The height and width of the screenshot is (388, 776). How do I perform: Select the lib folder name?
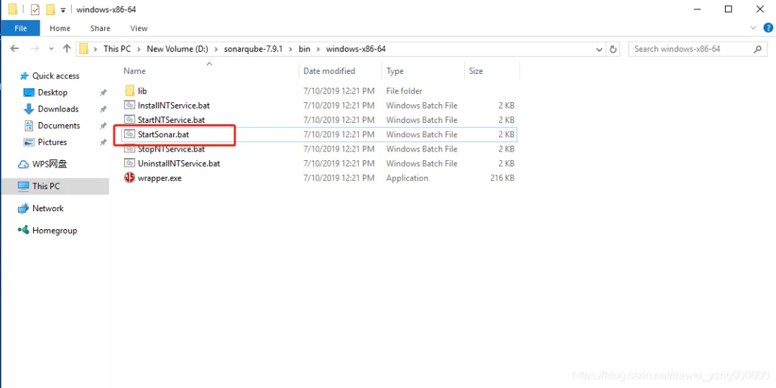142,91
